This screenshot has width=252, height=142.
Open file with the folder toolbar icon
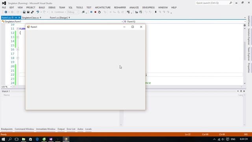(24, 12)
